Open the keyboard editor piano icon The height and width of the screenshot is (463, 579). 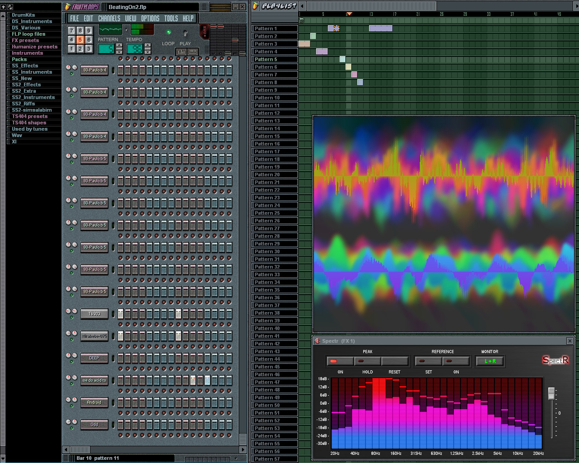193,52
